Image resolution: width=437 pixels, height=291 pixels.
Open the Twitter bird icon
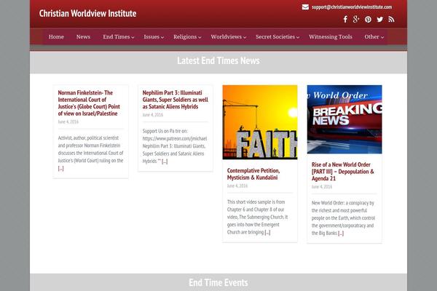[380, 19]
